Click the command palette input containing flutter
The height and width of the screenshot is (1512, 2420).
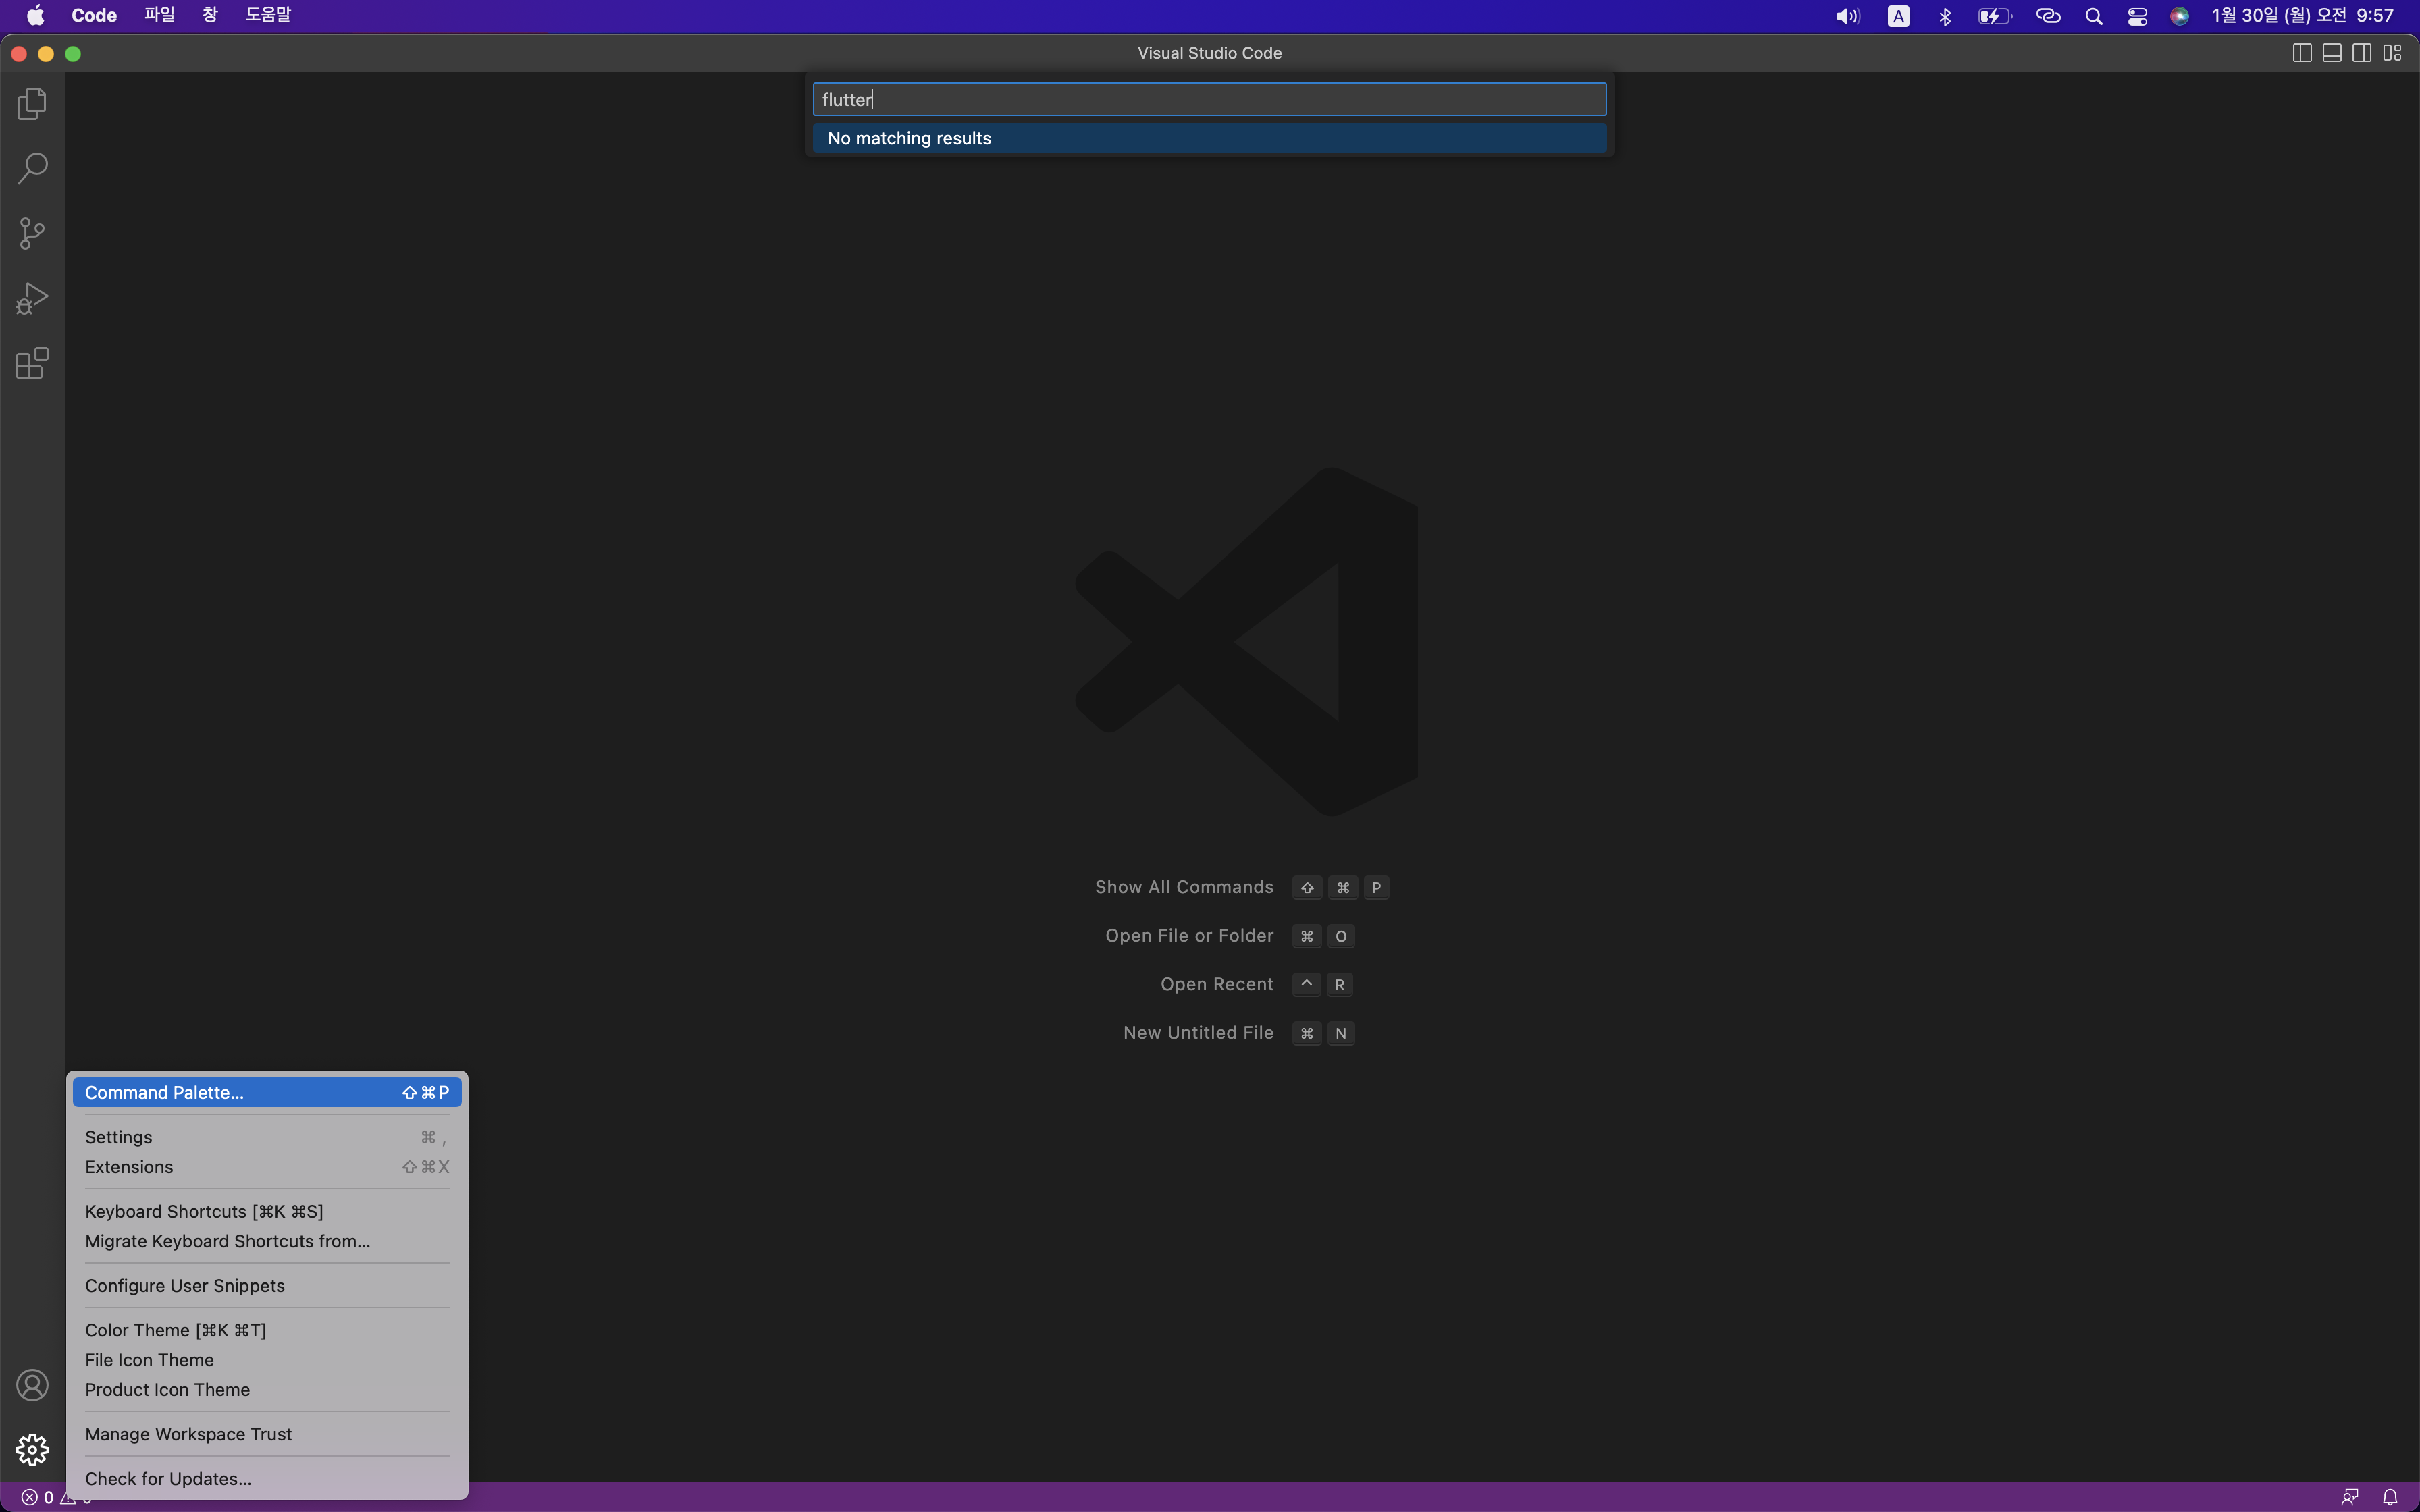(1209, 99)
